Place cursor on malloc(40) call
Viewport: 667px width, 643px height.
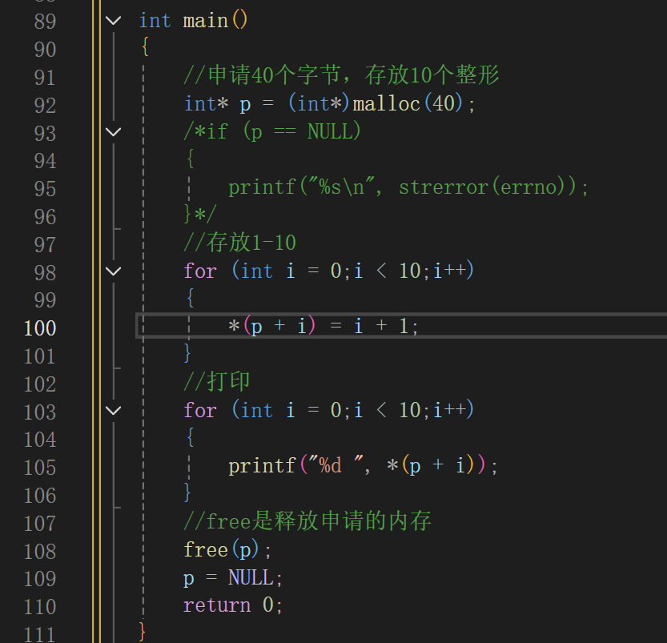coord(408,104)
